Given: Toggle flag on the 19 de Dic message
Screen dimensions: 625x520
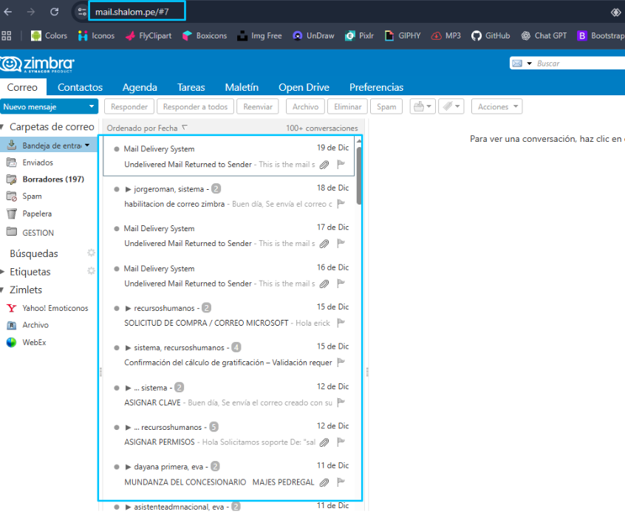Looking at the screenshot, I should (x=341, y=164).
